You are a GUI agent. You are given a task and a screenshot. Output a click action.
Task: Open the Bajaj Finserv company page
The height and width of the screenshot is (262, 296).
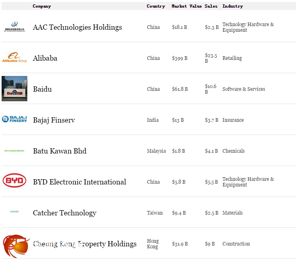[54, 120]
